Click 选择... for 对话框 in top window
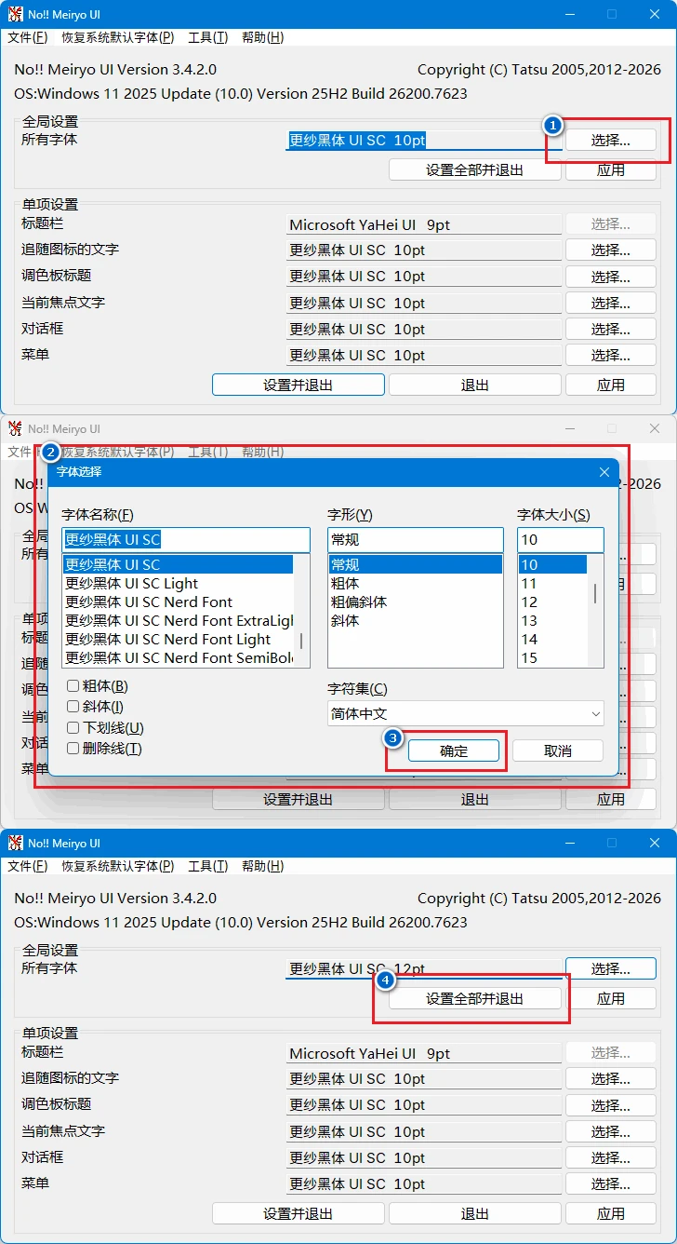The width and height of the screenshot is (677, 1244). (x=611, y=329)
